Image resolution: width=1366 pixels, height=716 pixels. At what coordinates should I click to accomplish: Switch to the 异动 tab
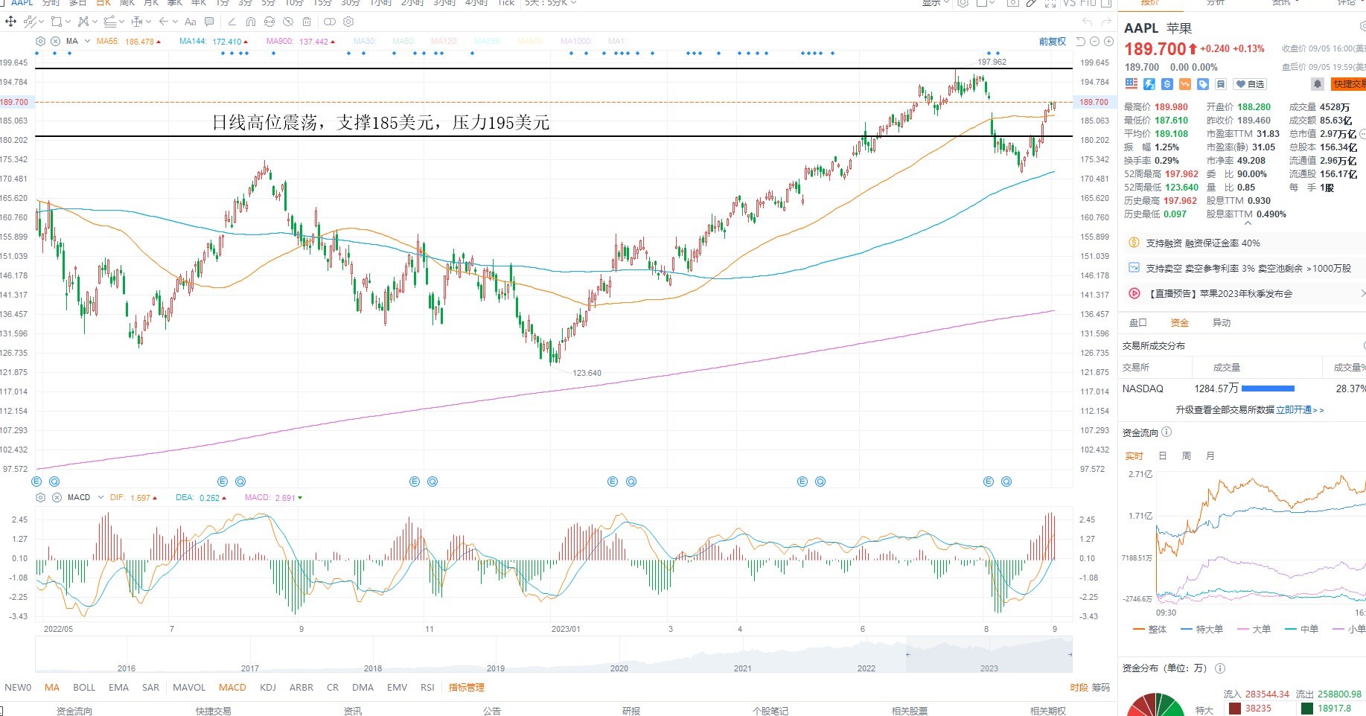click(1222, 322)
